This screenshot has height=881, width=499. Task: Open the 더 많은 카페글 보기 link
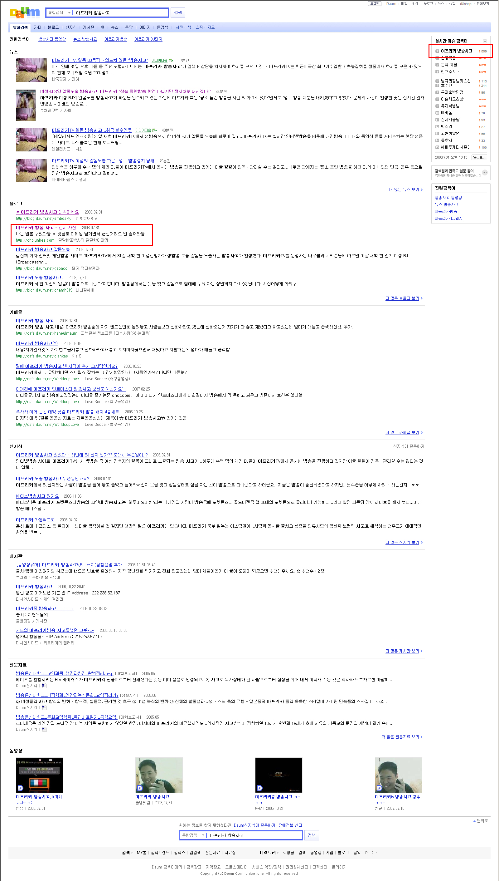click(402, 433)
